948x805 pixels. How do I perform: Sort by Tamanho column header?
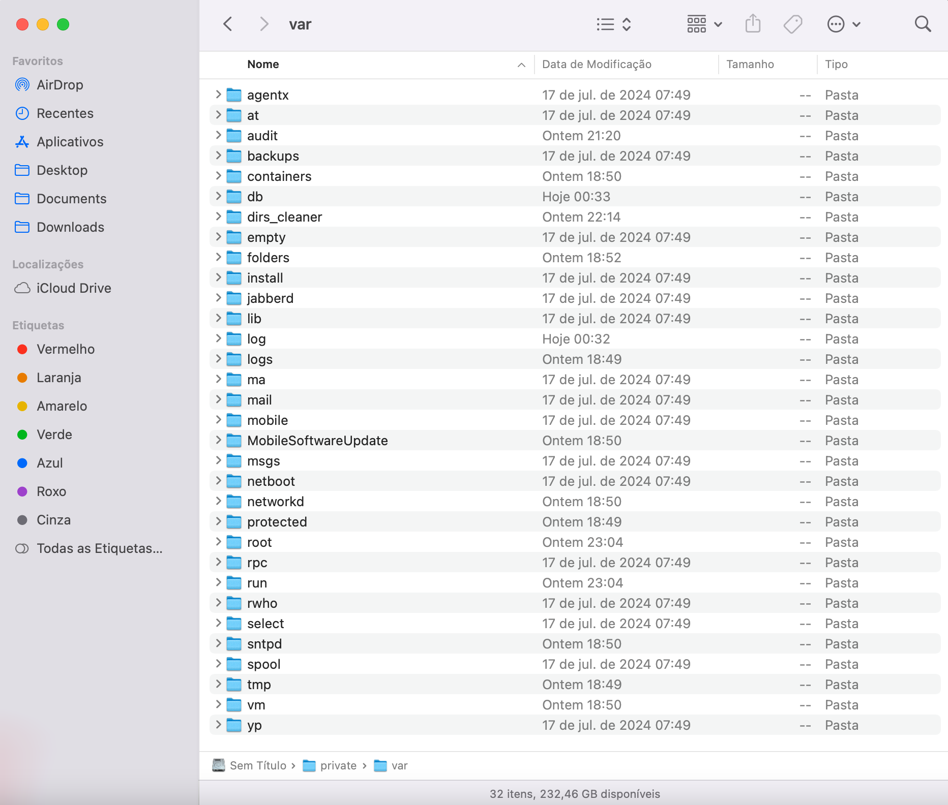[x=750, y=65]
